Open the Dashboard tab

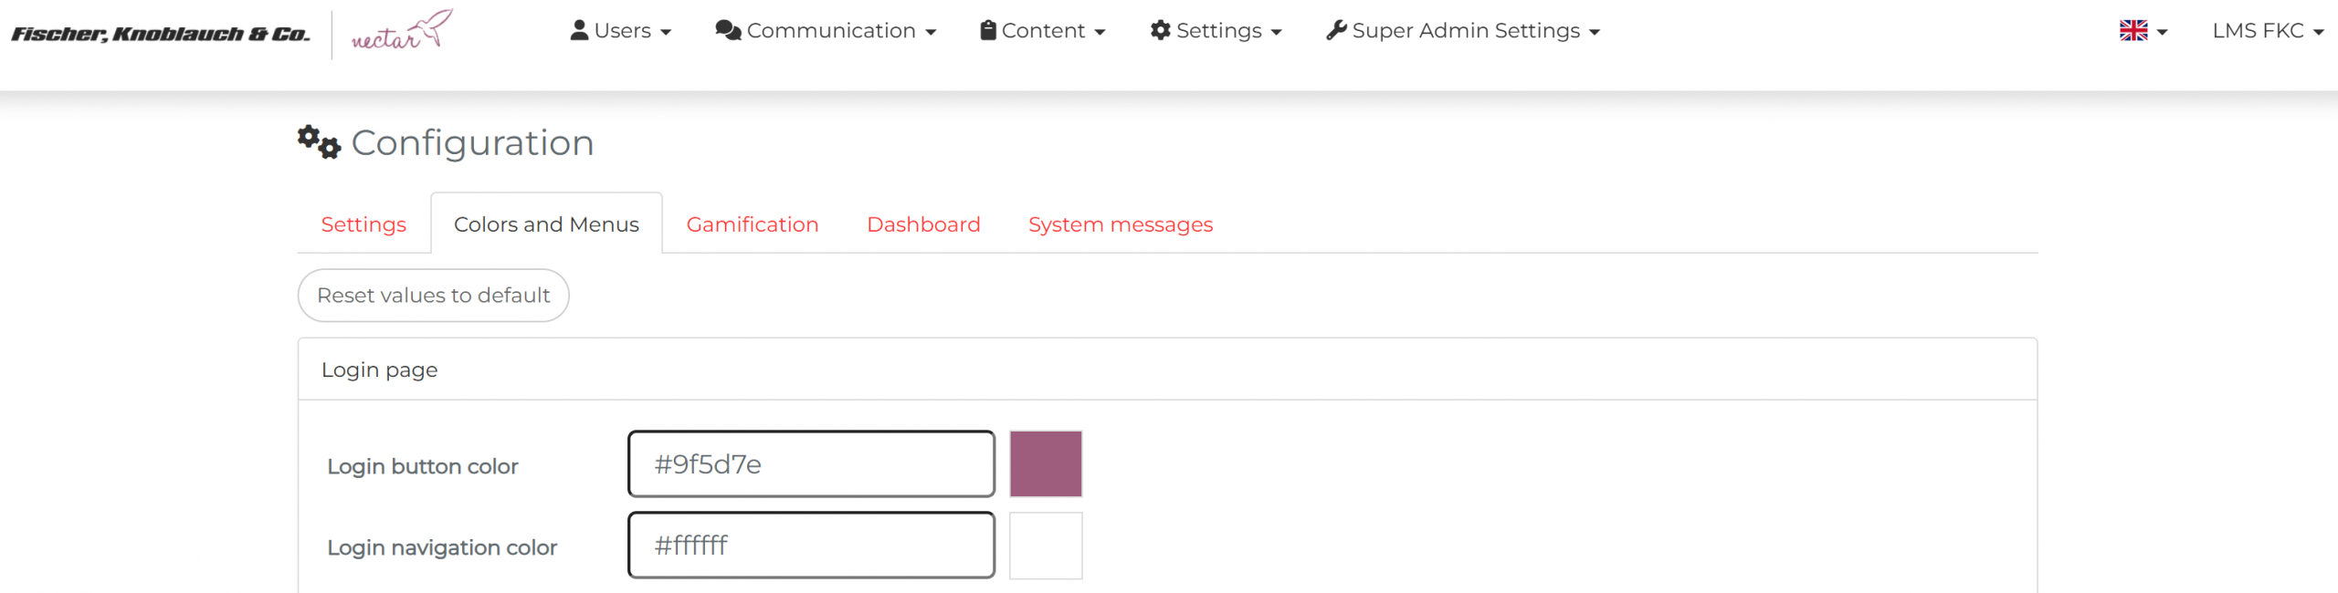click(923, 224)
